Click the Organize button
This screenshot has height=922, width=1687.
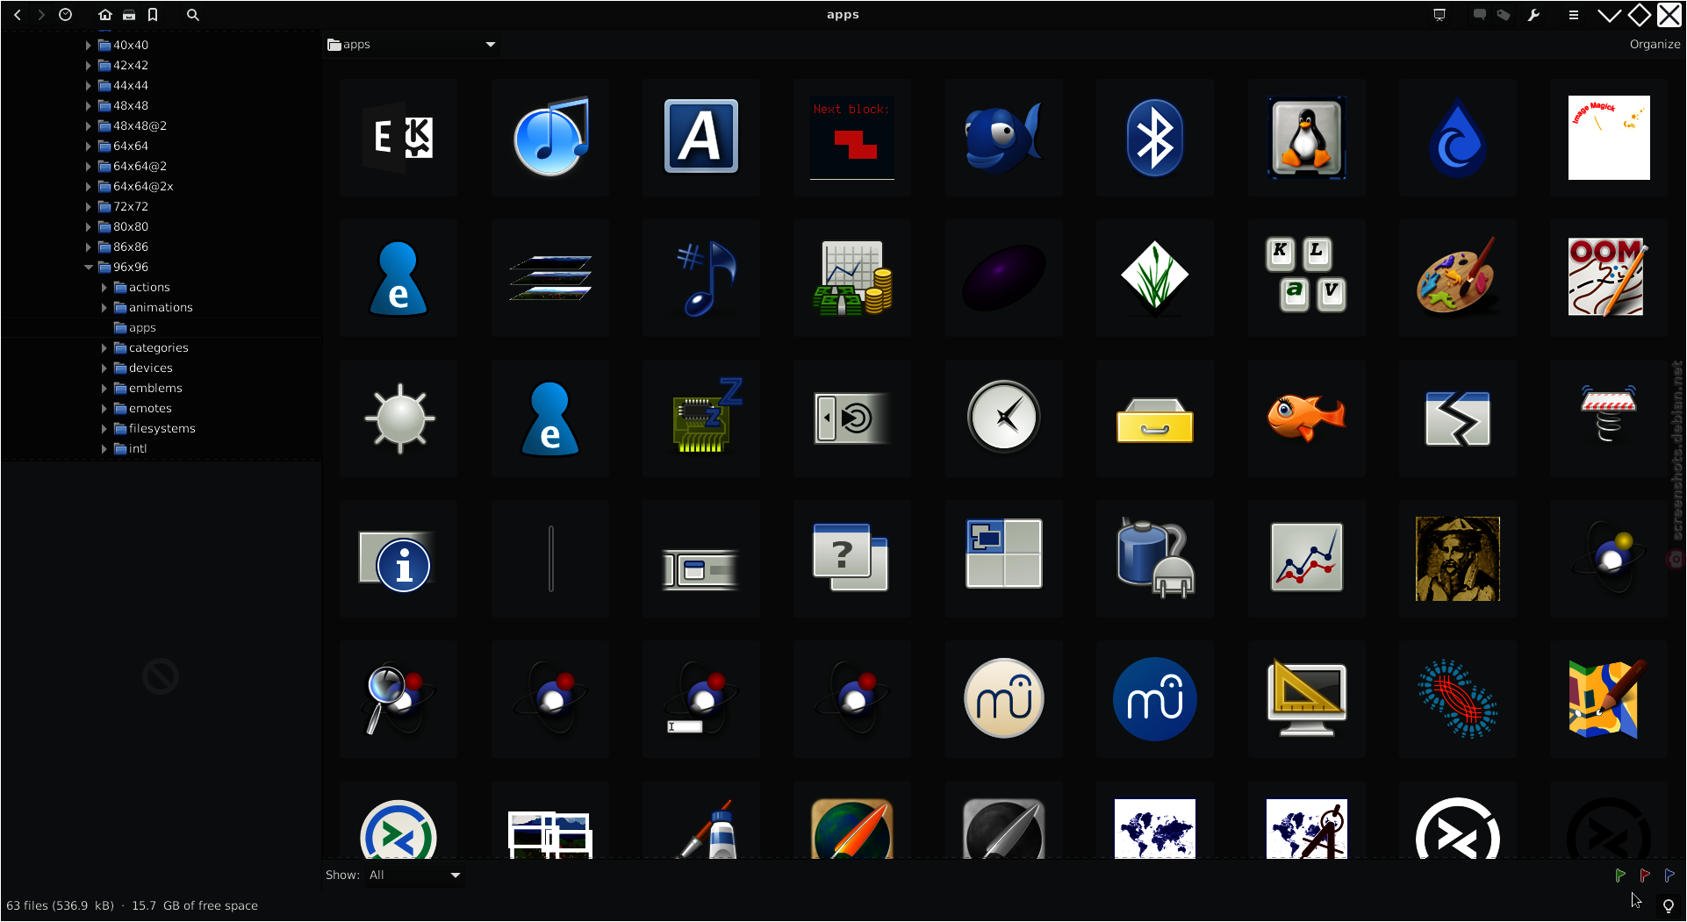(x=1655, y=45)
